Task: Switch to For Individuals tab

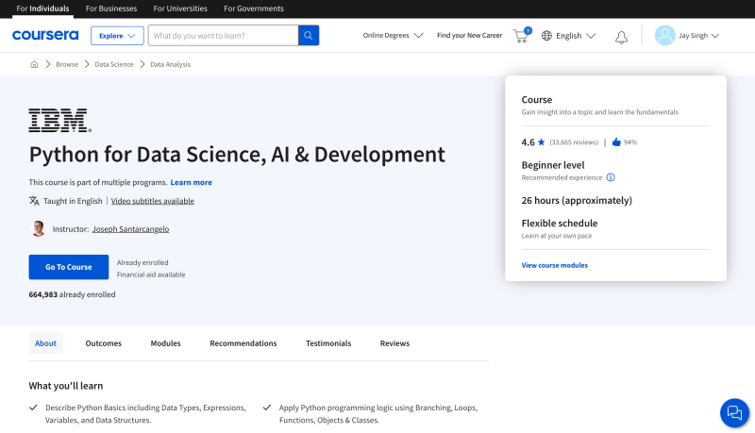Action: point(42,8)
